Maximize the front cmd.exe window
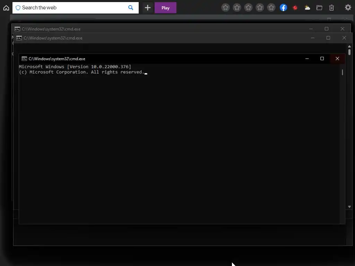The width and height of the screenshot is (355, 266). (322, 59)
